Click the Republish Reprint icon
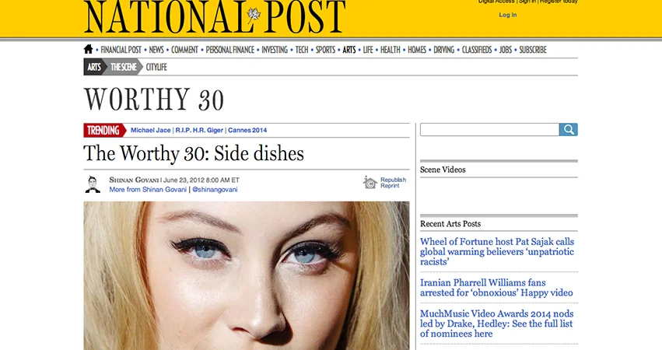 (x=370, y=182)
